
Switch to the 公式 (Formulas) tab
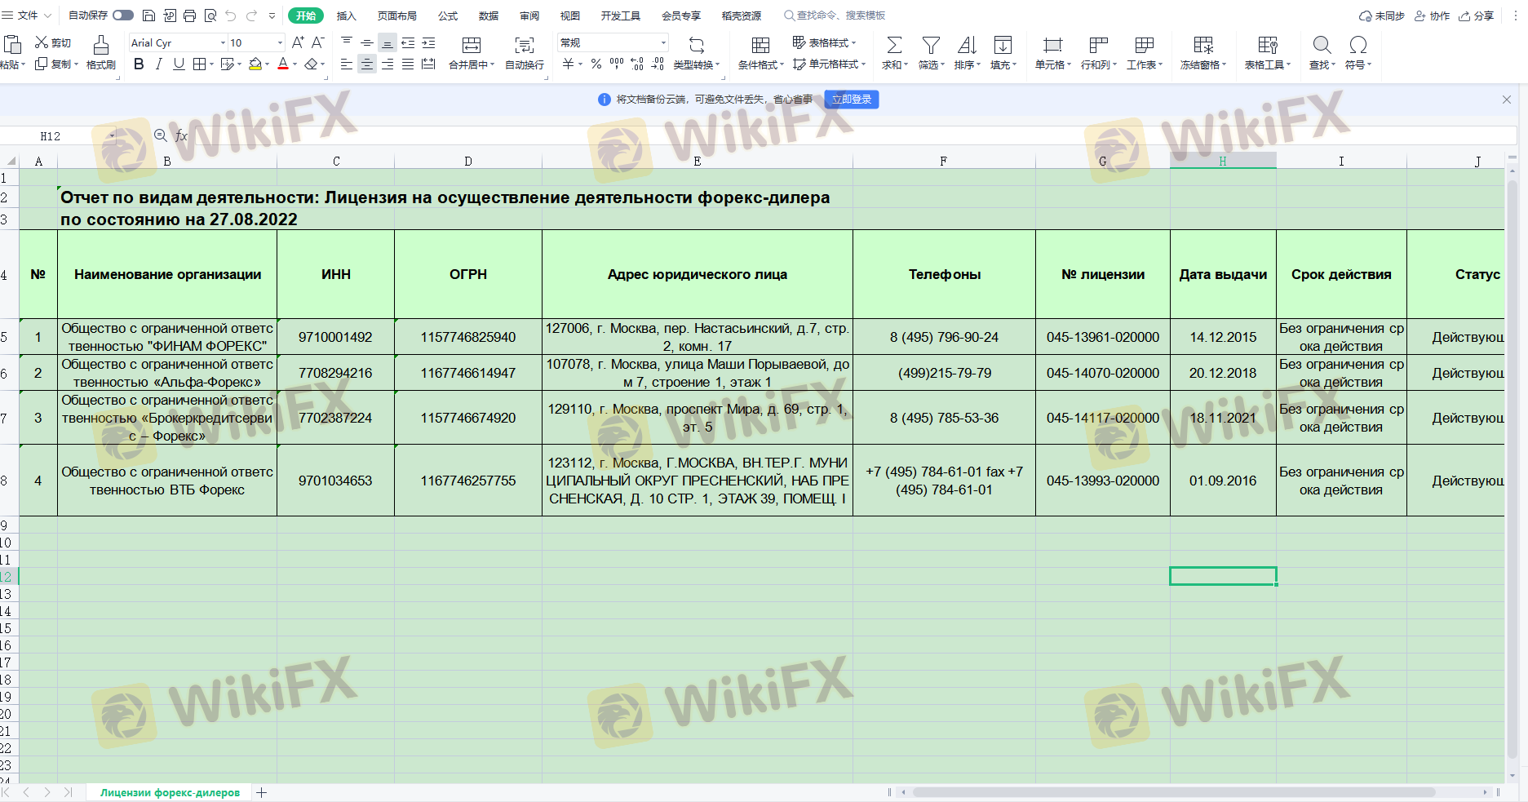point(448,16)
